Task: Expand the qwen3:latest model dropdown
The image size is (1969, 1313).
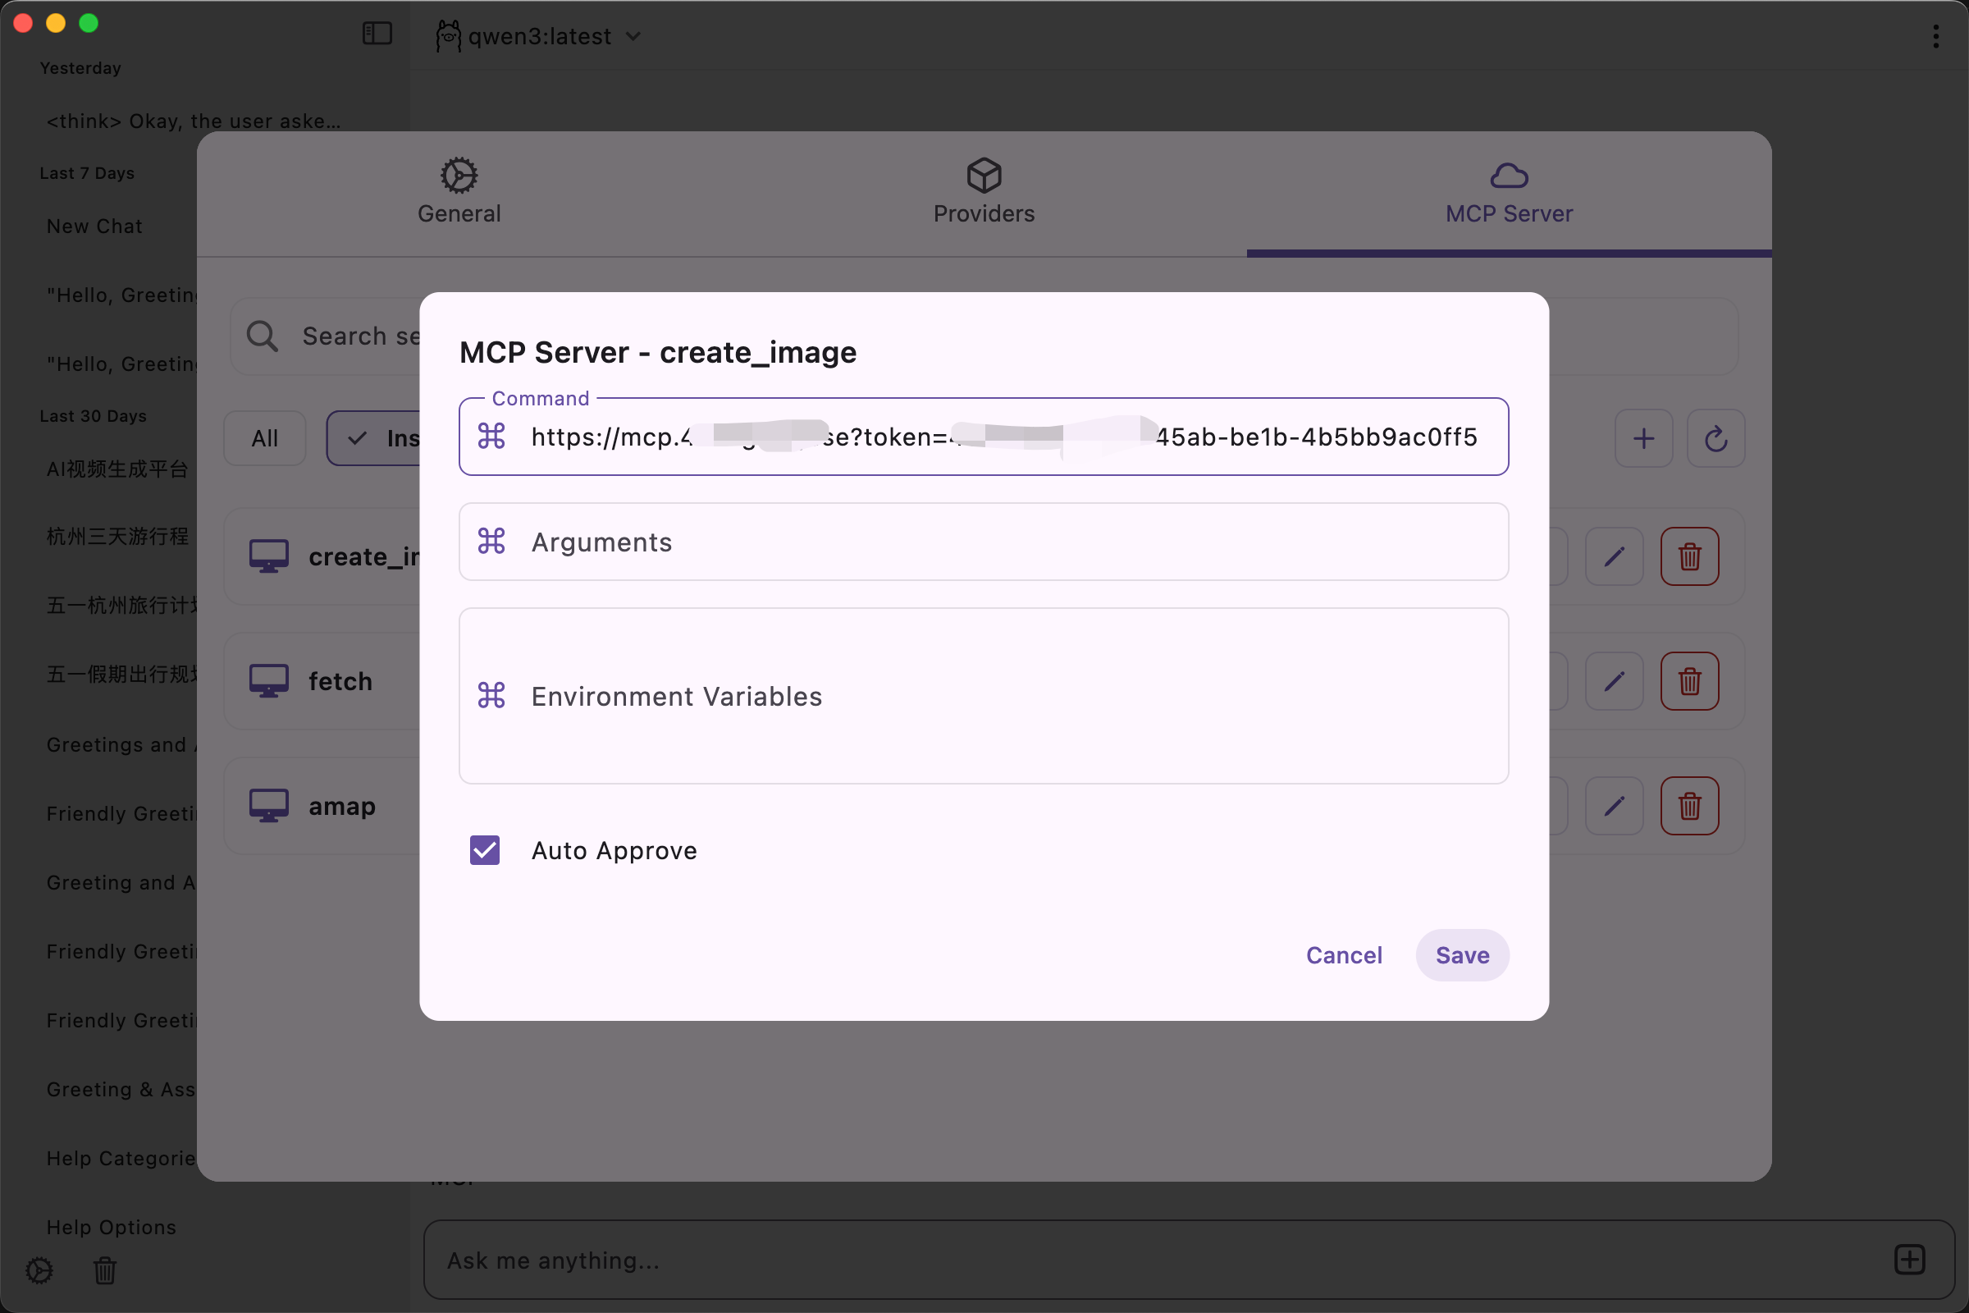Action: click(x=540, y=36)
